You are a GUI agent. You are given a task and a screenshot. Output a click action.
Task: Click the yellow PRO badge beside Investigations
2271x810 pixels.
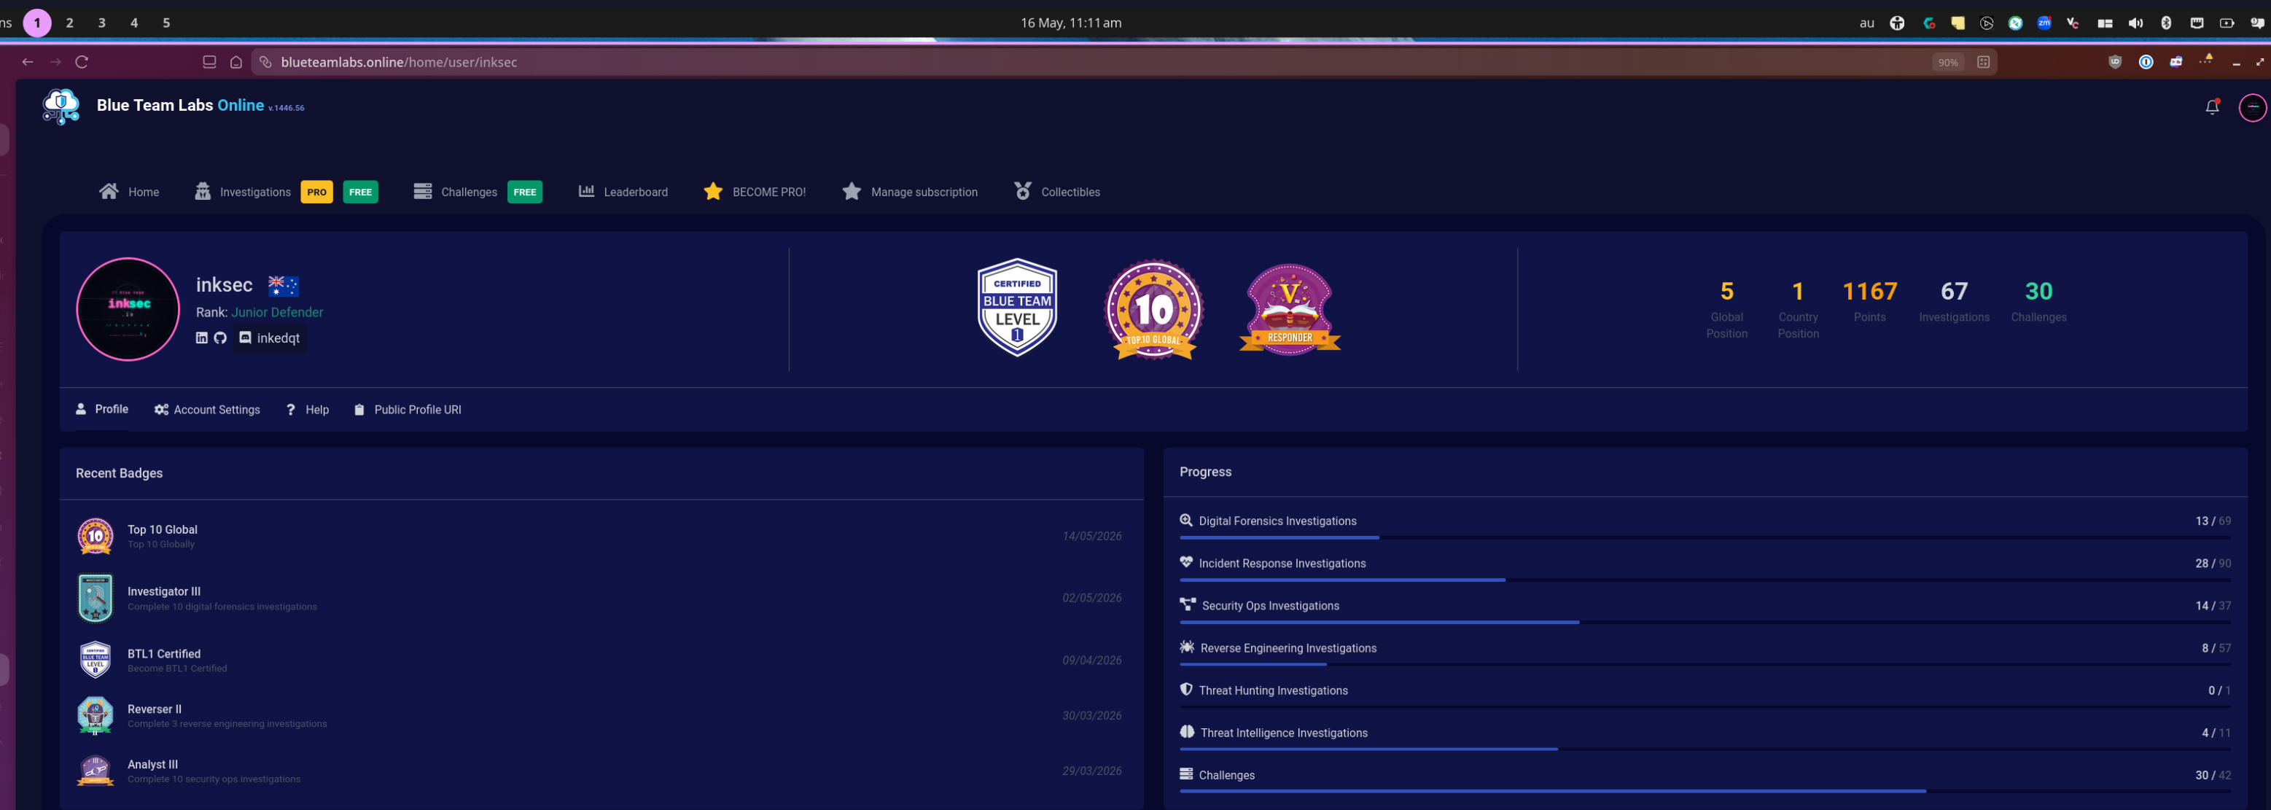pos(316,192)
